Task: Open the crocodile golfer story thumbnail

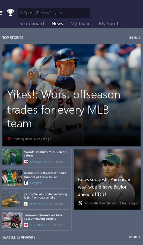Action: coord(12,199)
